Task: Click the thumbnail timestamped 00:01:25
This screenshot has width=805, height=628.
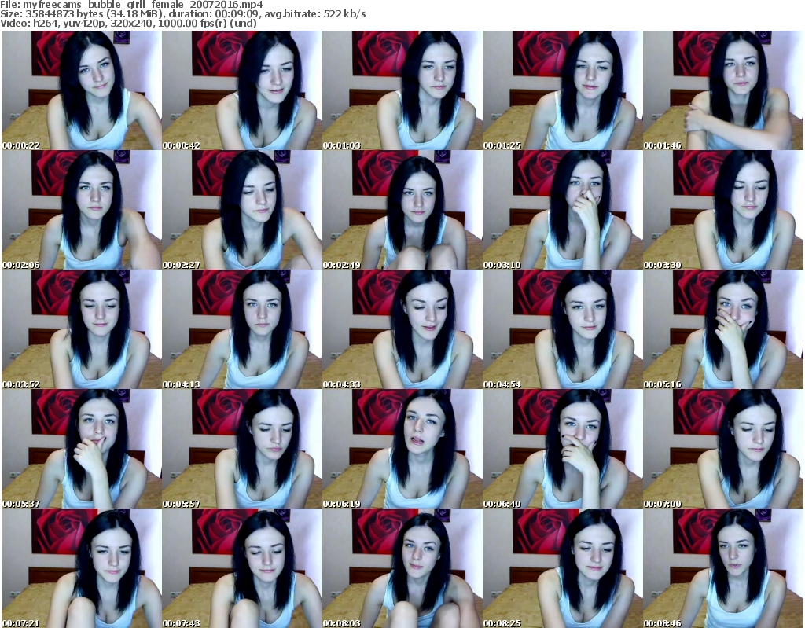Action: (563, 90)
